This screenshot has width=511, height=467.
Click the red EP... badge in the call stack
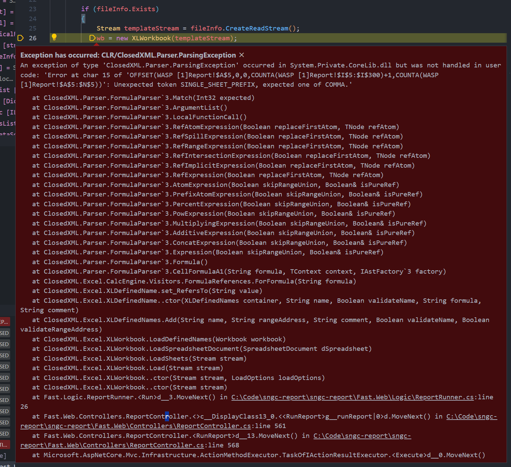[x=5, y=322]
